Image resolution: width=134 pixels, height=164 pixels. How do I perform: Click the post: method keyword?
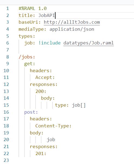click(x=31, y=112)
